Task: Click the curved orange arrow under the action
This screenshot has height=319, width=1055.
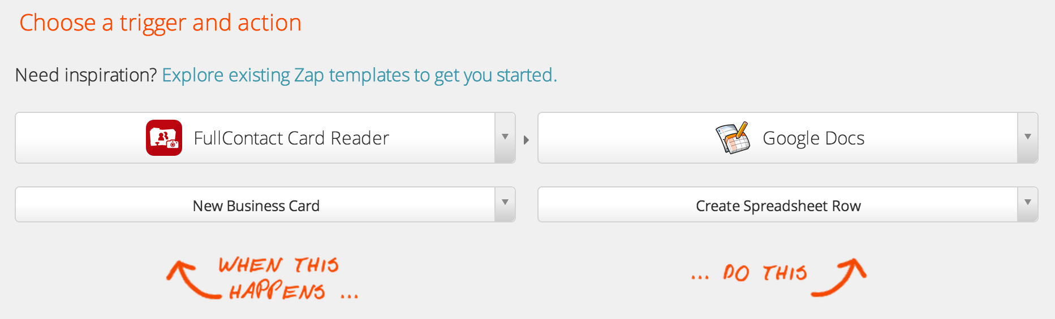Action: [x=841, y=277]
